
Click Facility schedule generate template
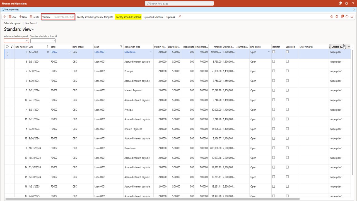pyautogui.click(x=95, y=17)
